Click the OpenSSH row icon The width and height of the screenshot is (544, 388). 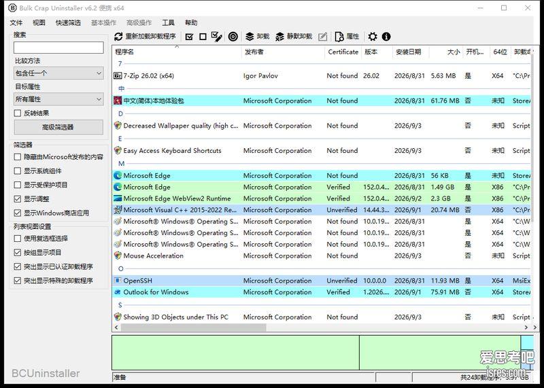pyautogui.click(x=118, y=281)
